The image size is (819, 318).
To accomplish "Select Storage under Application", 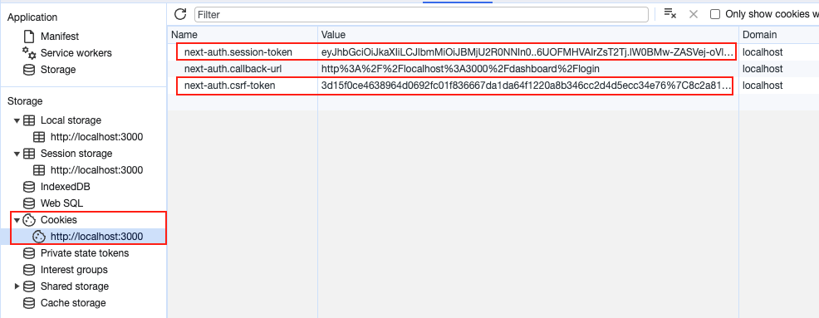I will (x=58, y=70).
